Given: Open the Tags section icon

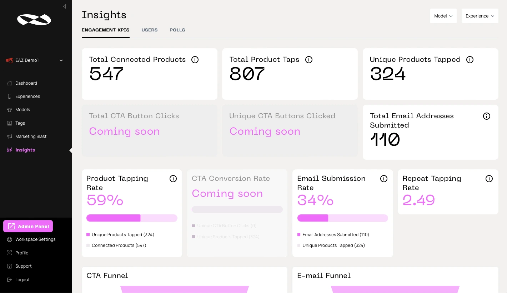Looking at the screenshot, I should click(x=10, y=123).
